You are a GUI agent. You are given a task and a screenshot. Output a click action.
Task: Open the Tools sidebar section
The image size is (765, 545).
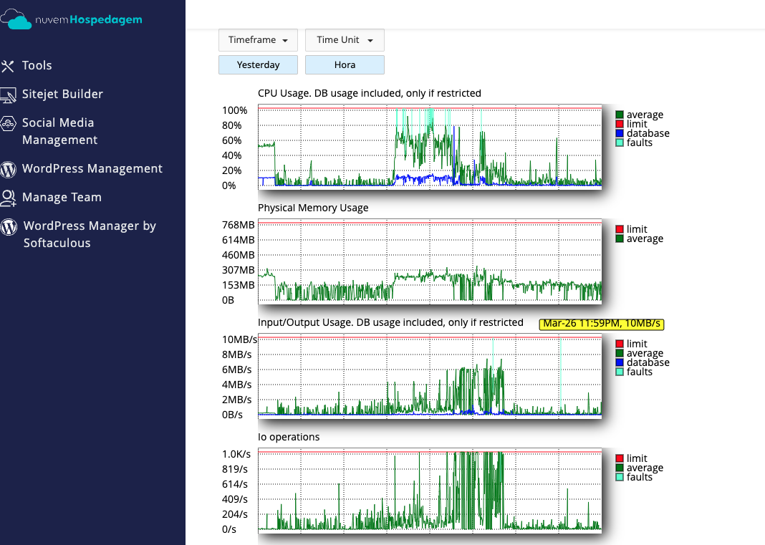point(37,66)
